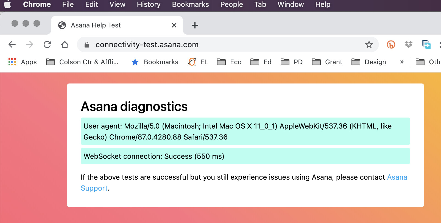Click the Asana diagnostics heading

134,107
